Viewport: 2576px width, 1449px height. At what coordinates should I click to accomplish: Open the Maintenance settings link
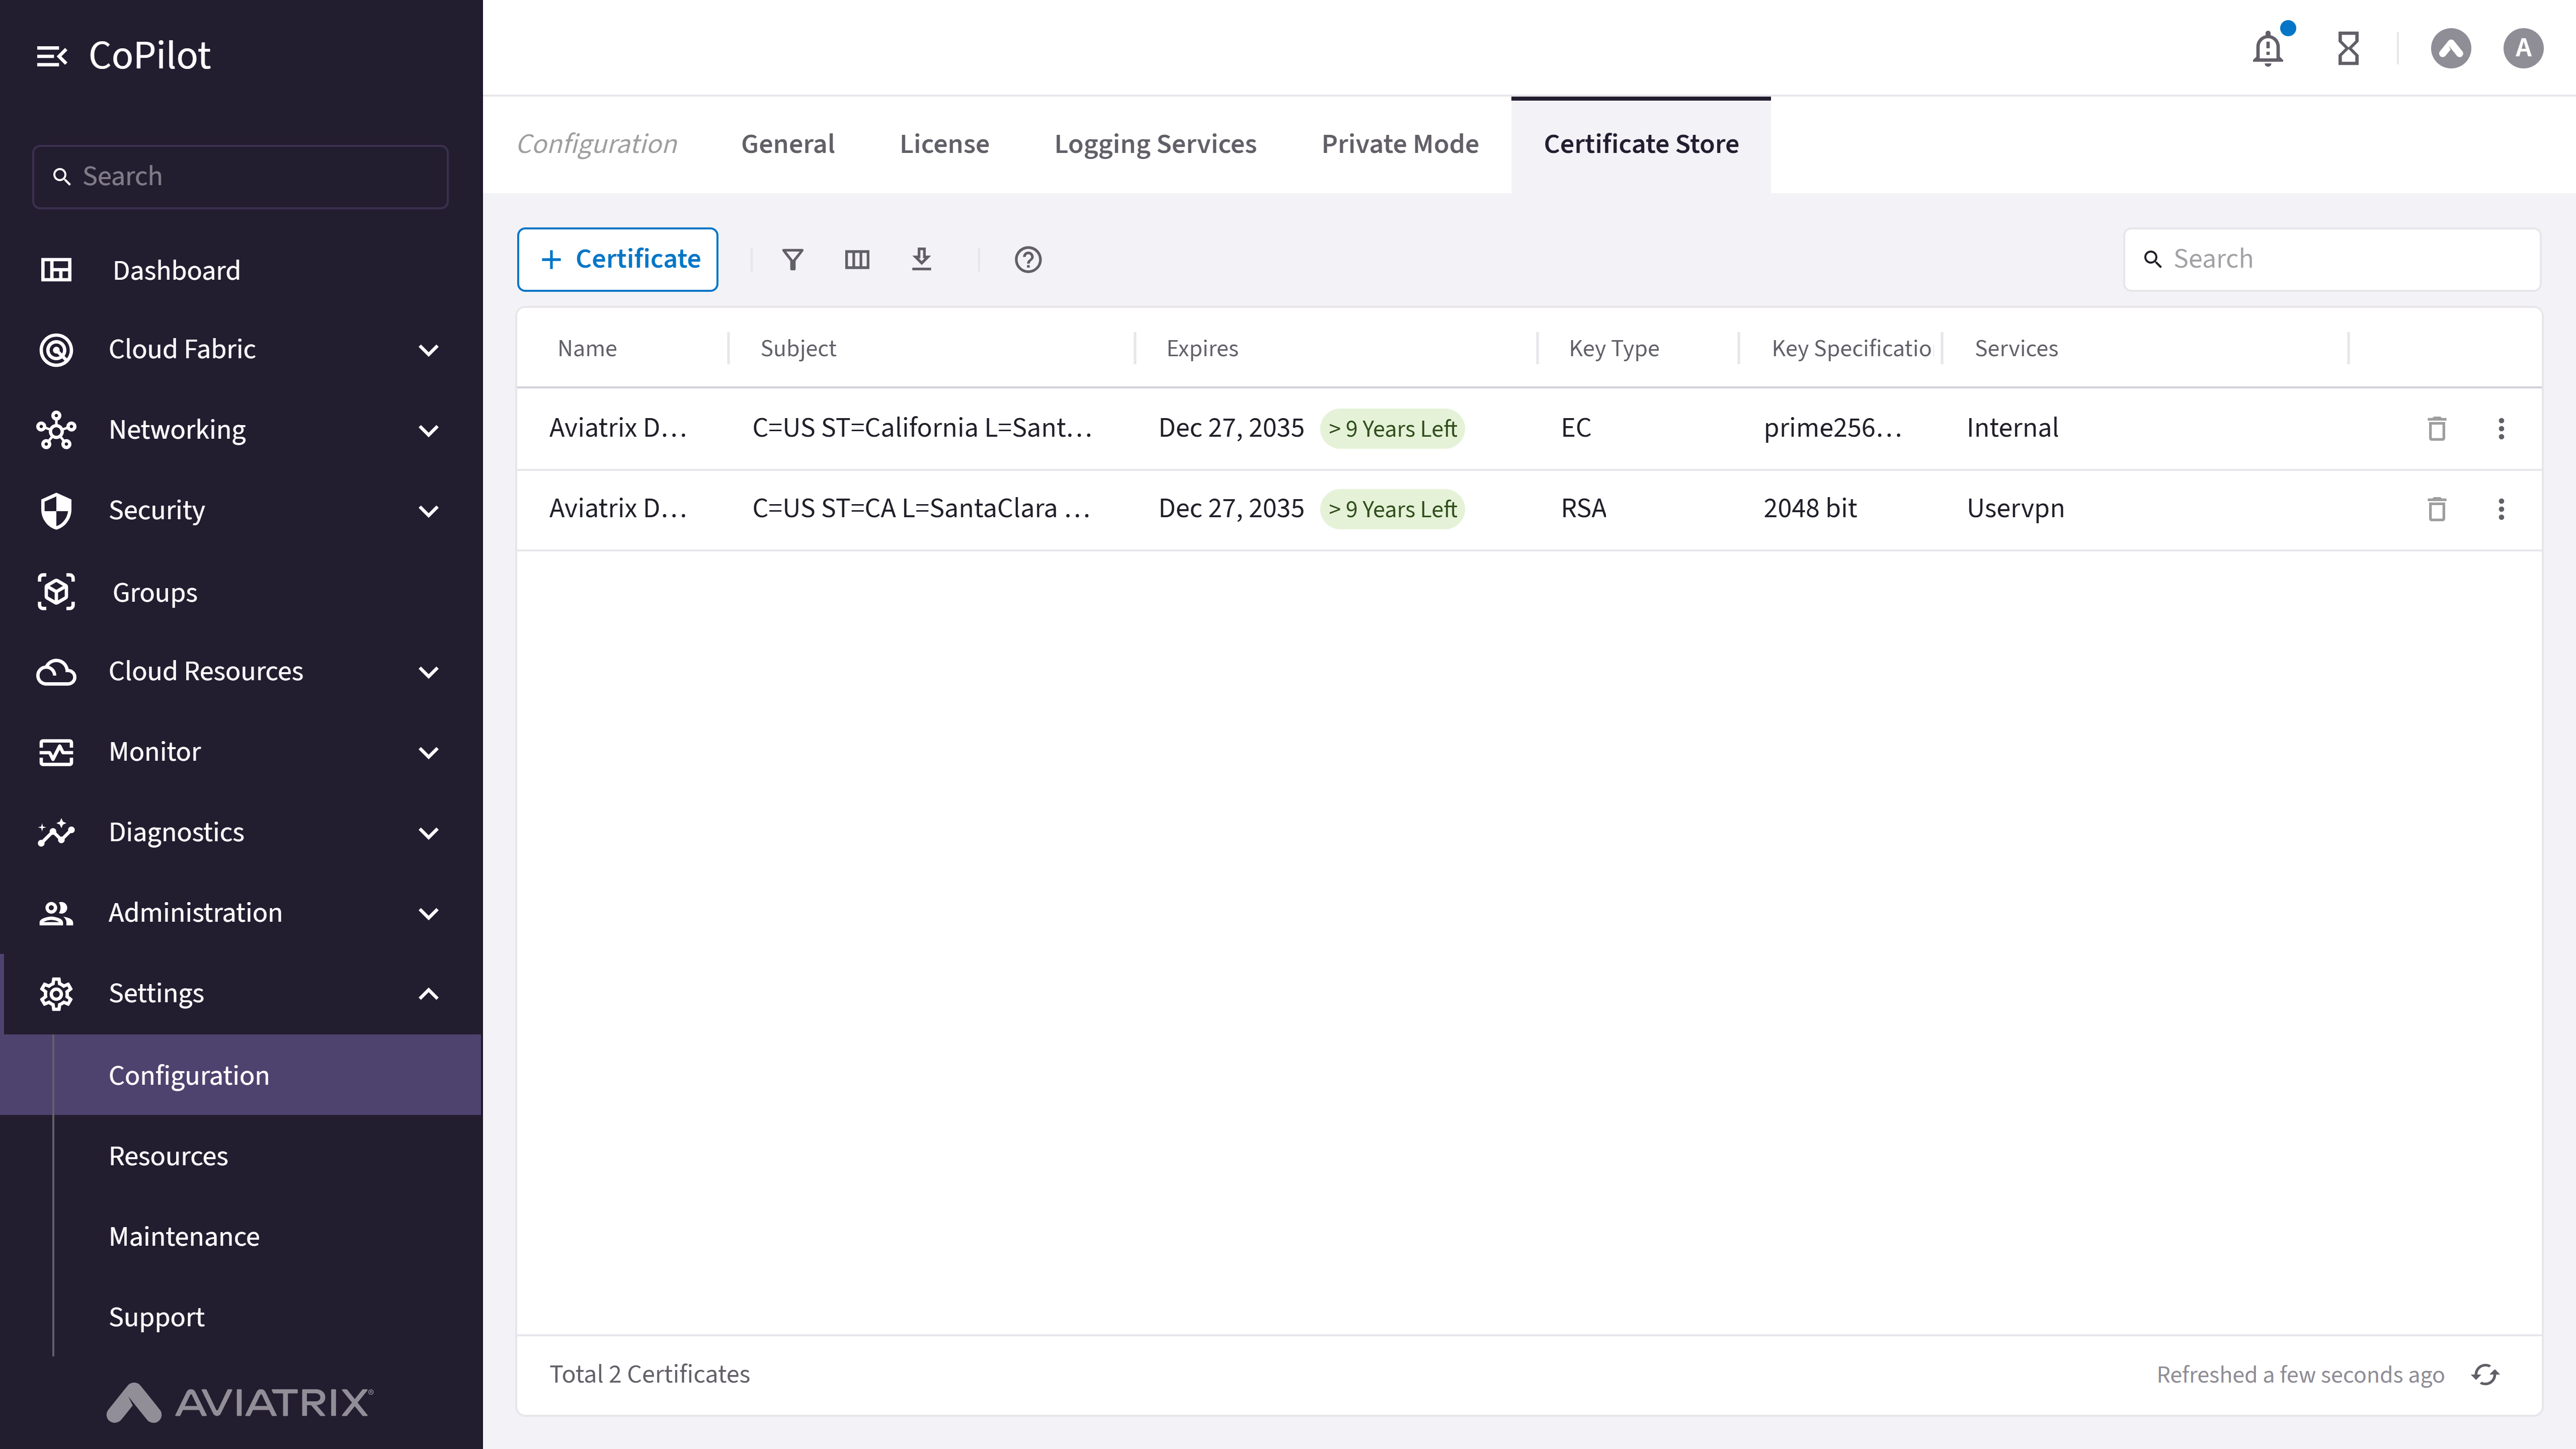pyautogui.click(x=184, y=1236)
